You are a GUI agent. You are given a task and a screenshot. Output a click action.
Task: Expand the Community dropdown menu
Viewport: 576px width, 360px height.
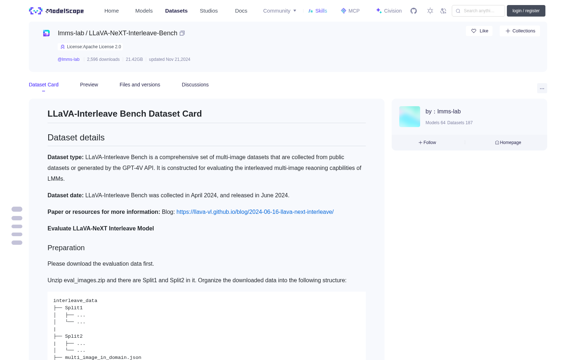[280, 11]
